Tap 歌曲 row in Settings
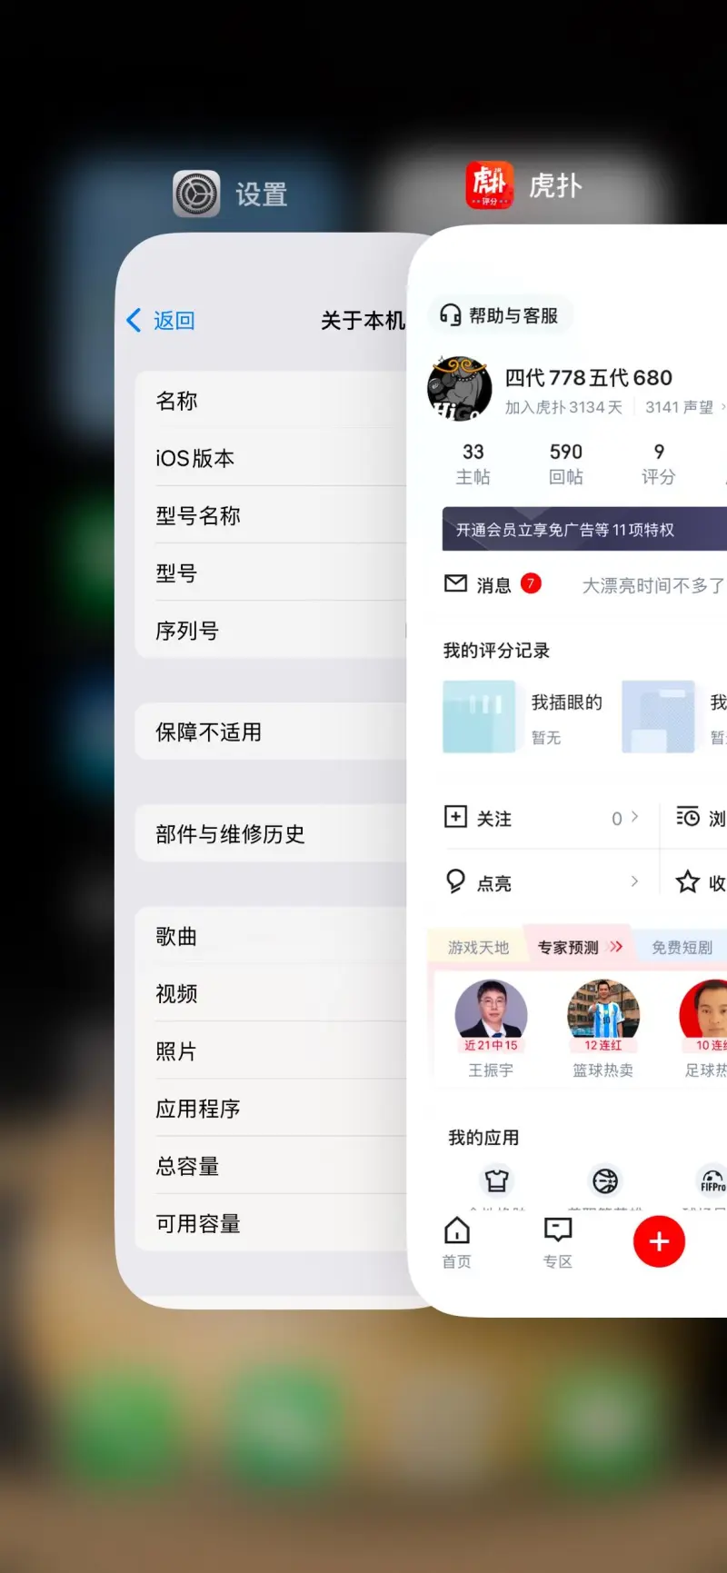The image size is (727, 1573). click(271, 935)
